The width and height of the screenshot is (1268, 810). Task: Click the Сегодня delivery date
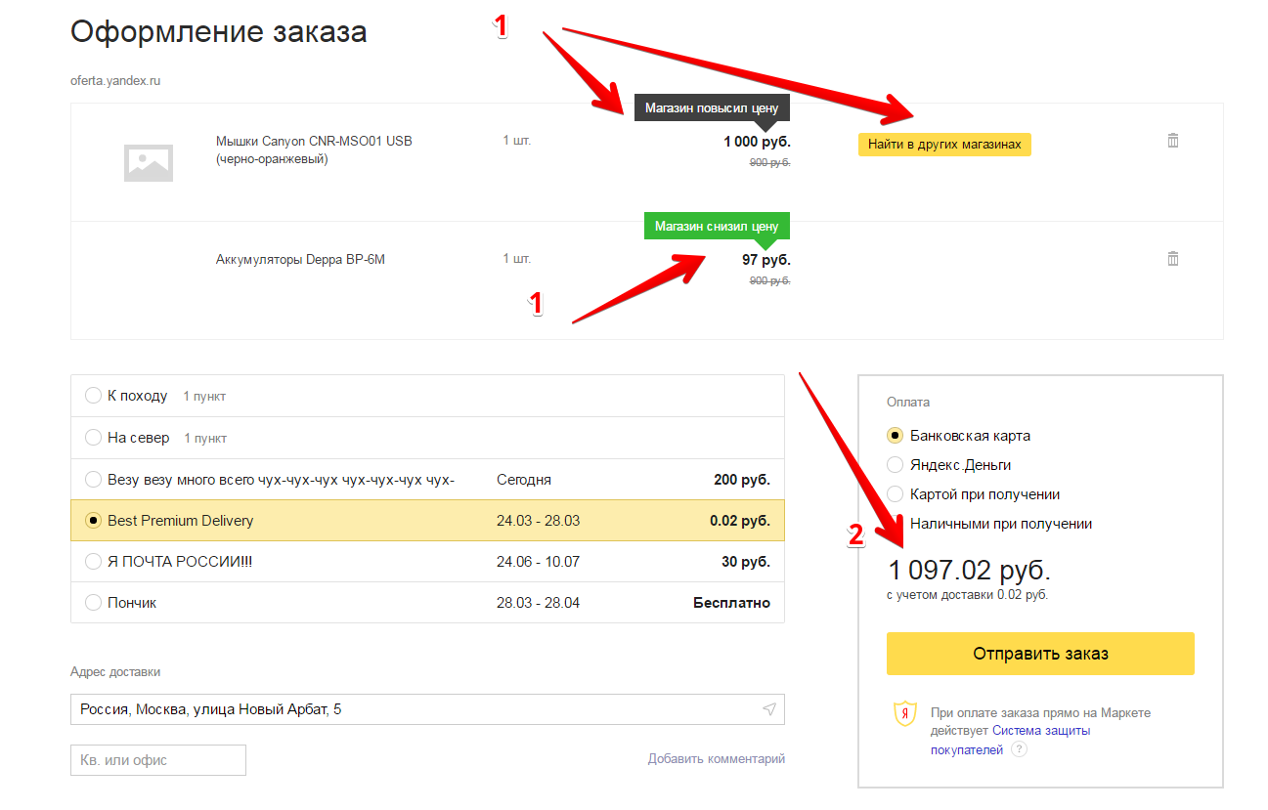[524, 480]
